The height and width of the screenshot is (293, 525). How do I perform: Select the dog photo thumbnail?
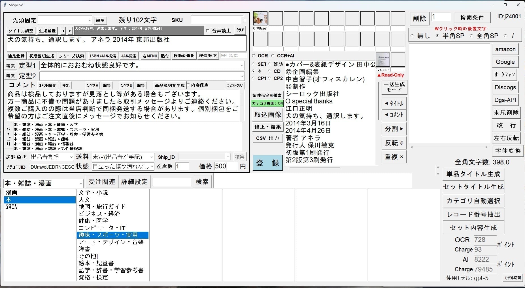point(260,19)
